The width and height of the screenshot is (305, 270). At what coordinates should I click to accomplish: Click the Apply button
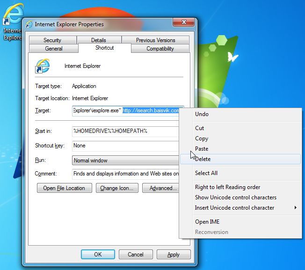click(x=174, y=254)
